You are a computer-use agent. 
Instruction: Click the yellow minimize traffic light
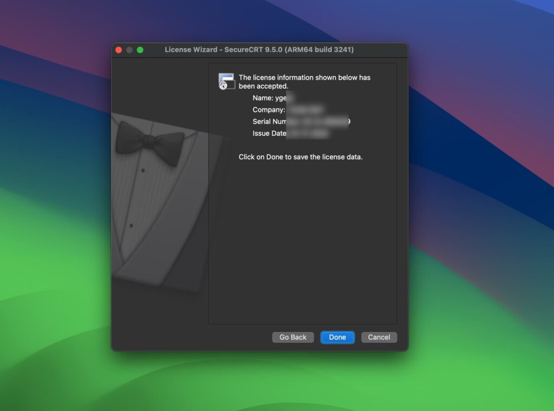coord(129,49)
